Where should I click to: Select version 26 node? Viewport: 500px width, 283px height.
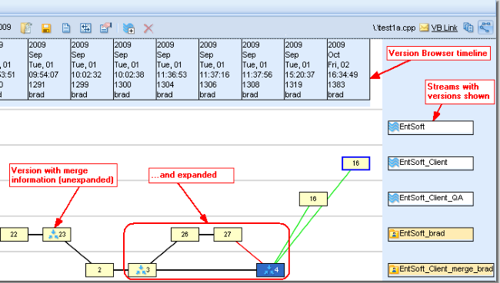tap(185, 235)
